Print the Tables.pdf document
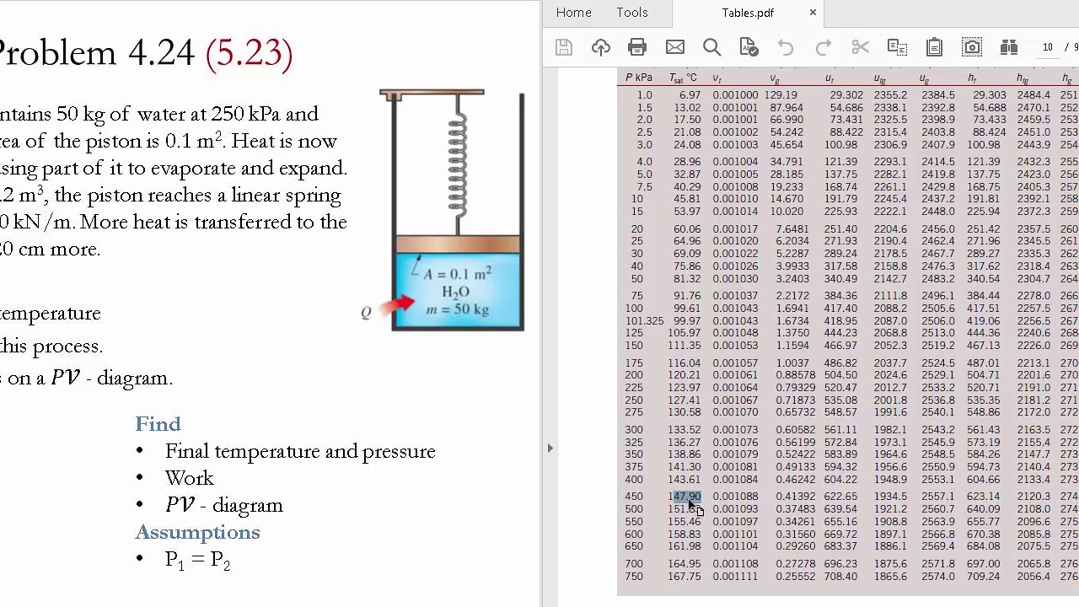The height and width of the screenshot is (607, 1079). [x=637, y=47]
